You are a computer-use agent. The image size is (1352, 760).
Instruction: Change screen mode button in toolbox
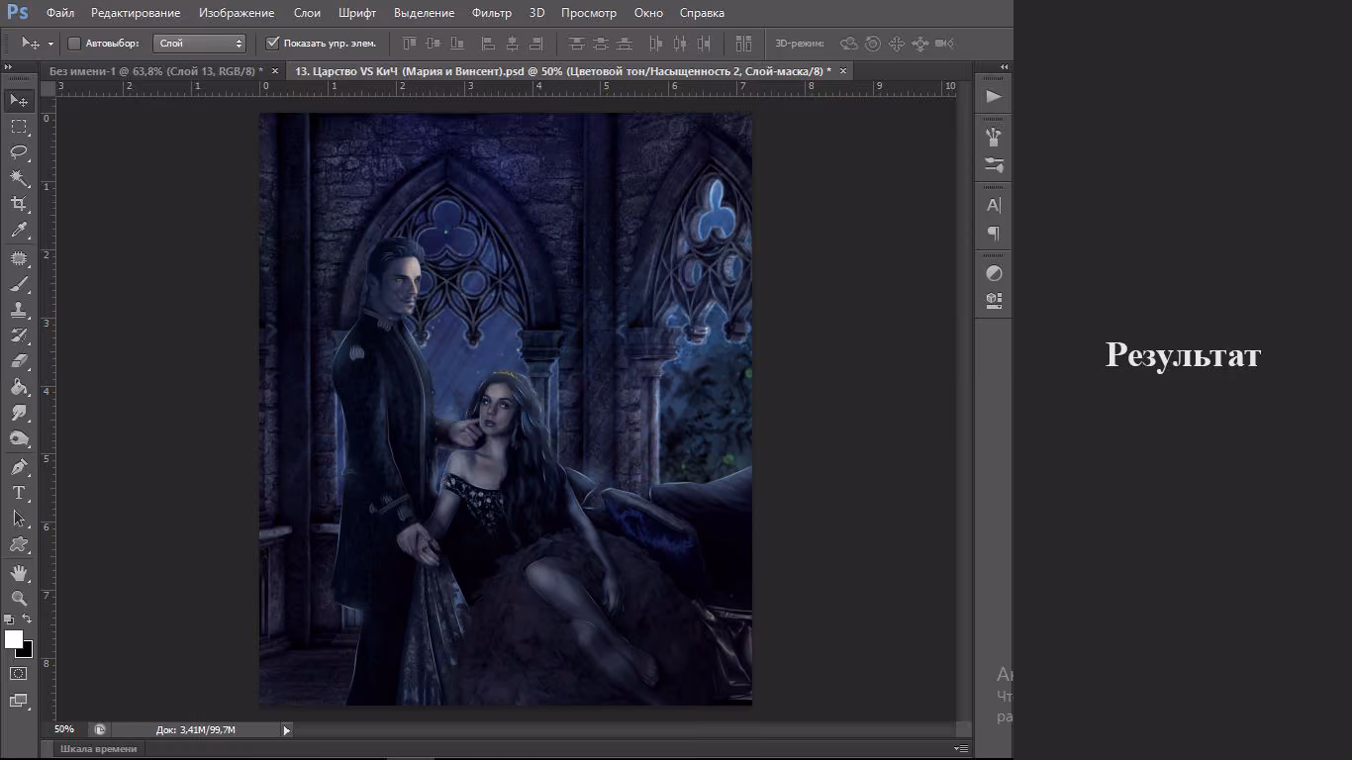pyautogui.click(x=19, y=701)
